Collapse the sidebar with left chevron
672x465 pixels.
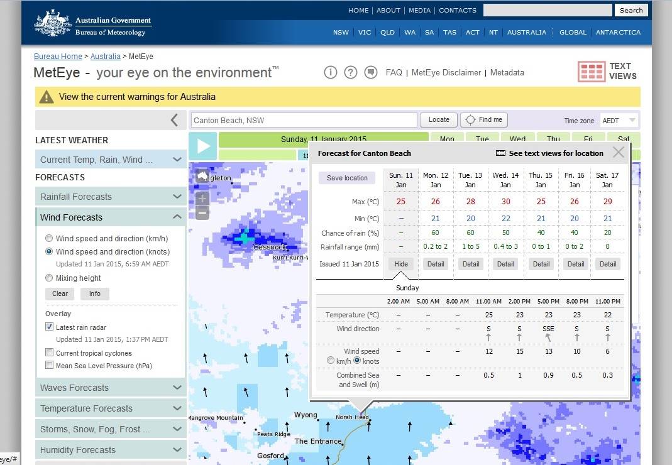click(174, 120)
